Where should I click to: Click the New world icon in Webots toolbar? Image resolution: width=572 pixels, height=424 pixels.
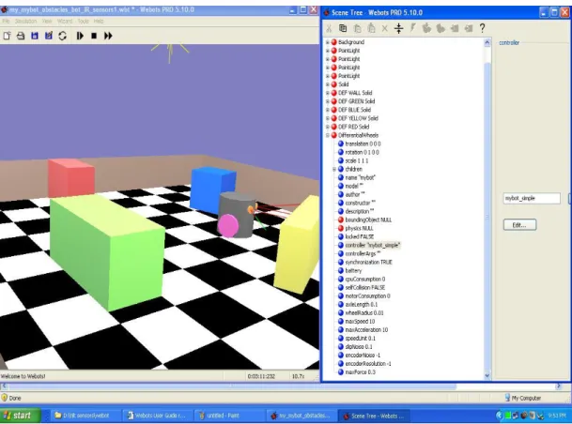7,36
